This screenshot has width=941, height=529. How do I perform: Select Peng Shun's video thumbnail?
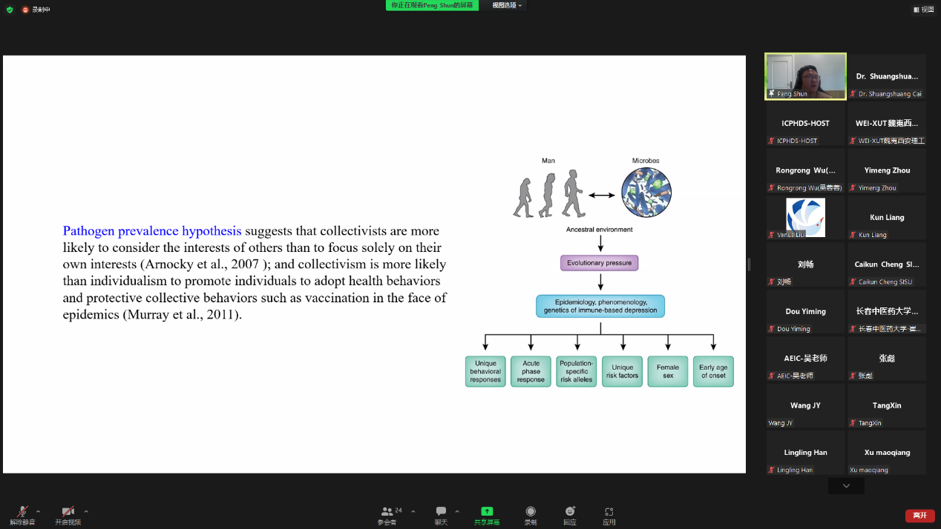[x=806, y=76]
